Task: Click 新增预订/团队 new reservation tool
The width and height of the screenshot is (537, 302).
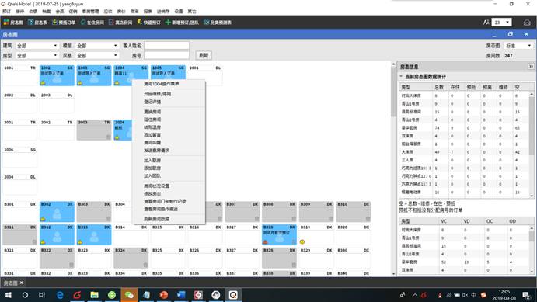Action: (x=182, y=23)
